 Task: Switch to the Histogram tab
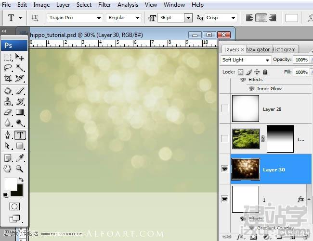(284, 49)
